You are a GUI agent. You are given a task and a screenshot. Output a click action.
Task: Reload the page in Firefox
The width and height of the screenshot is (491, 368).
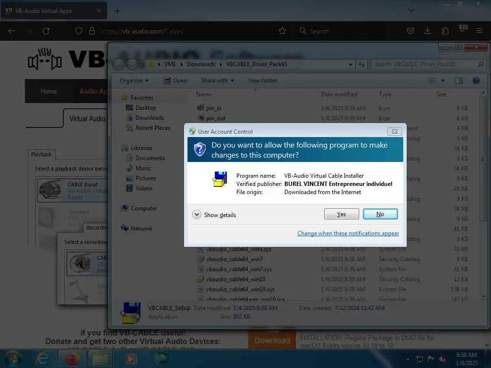[x=46, y=31]
